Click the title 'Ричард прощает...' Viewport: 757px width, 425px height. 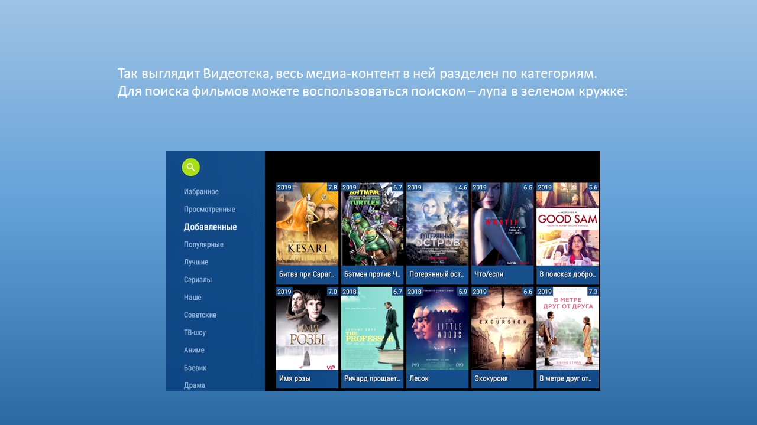click(372, 378)
